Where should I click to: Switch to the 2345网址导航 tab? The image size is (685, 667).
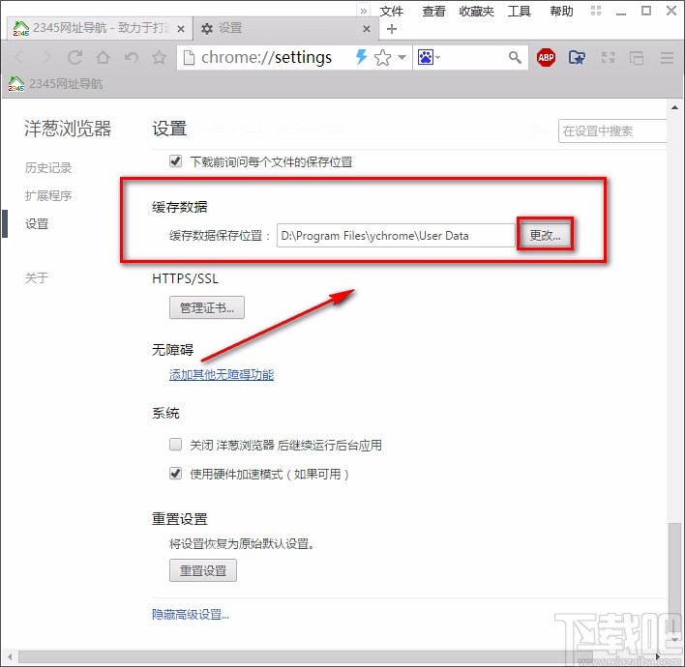(x=100, y=28)
